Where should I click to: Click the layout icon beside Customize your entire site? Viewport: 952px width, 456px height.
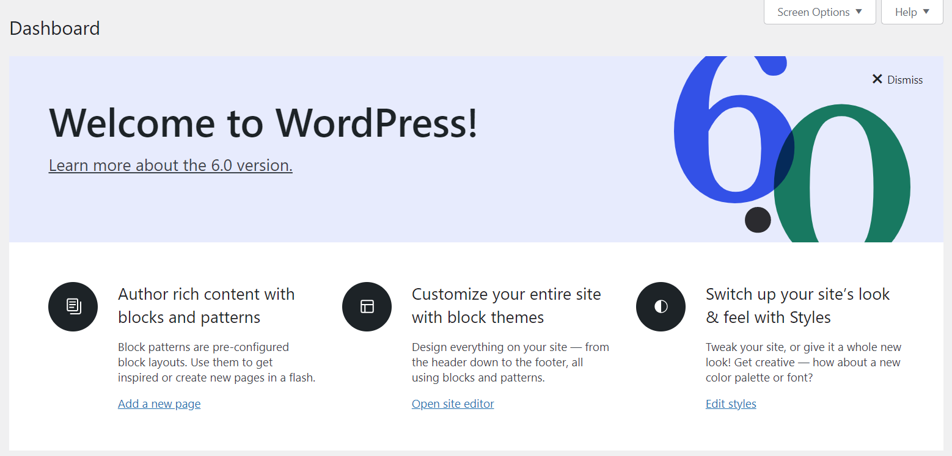tap(367, 306)
